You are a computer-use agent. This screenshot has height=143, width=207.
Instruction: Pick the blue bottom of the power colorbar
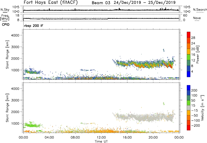tap(189, 74)
